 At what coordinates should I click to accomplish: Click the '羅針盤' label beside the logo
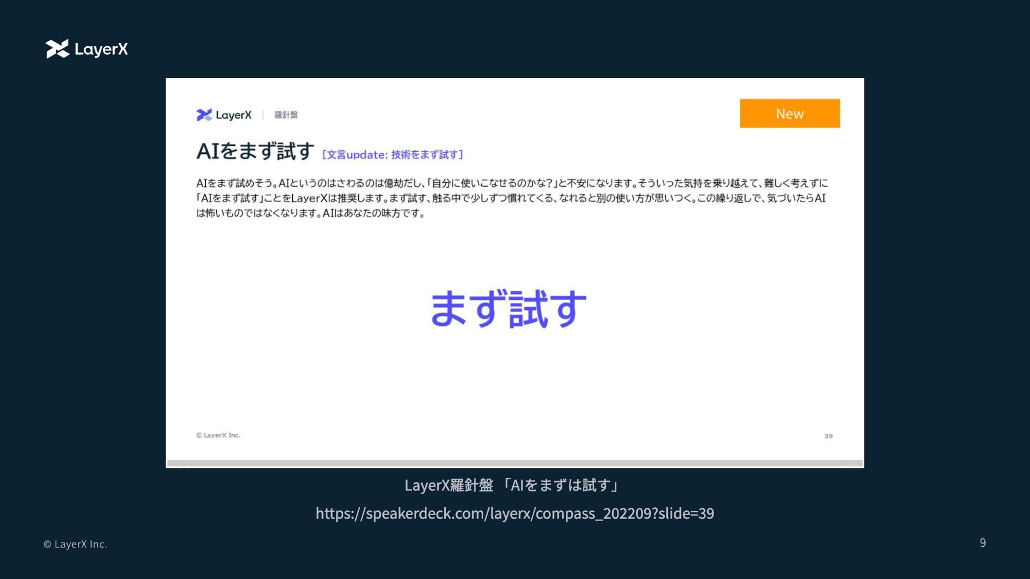286,115
